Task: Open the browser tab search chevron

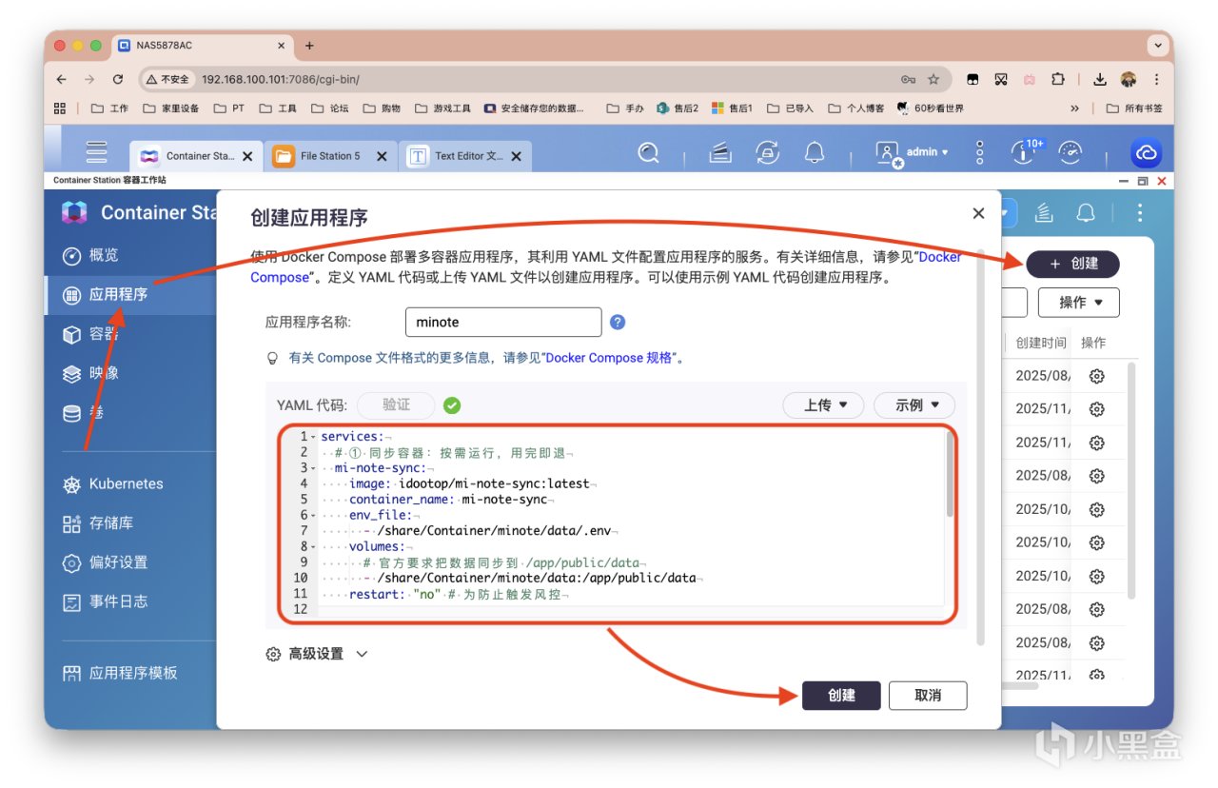Action: coord(1157,45)
